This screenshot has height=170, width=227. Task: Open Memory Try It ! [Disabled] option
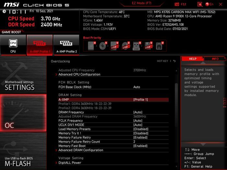pyautogui.click(x=113, y=133)
